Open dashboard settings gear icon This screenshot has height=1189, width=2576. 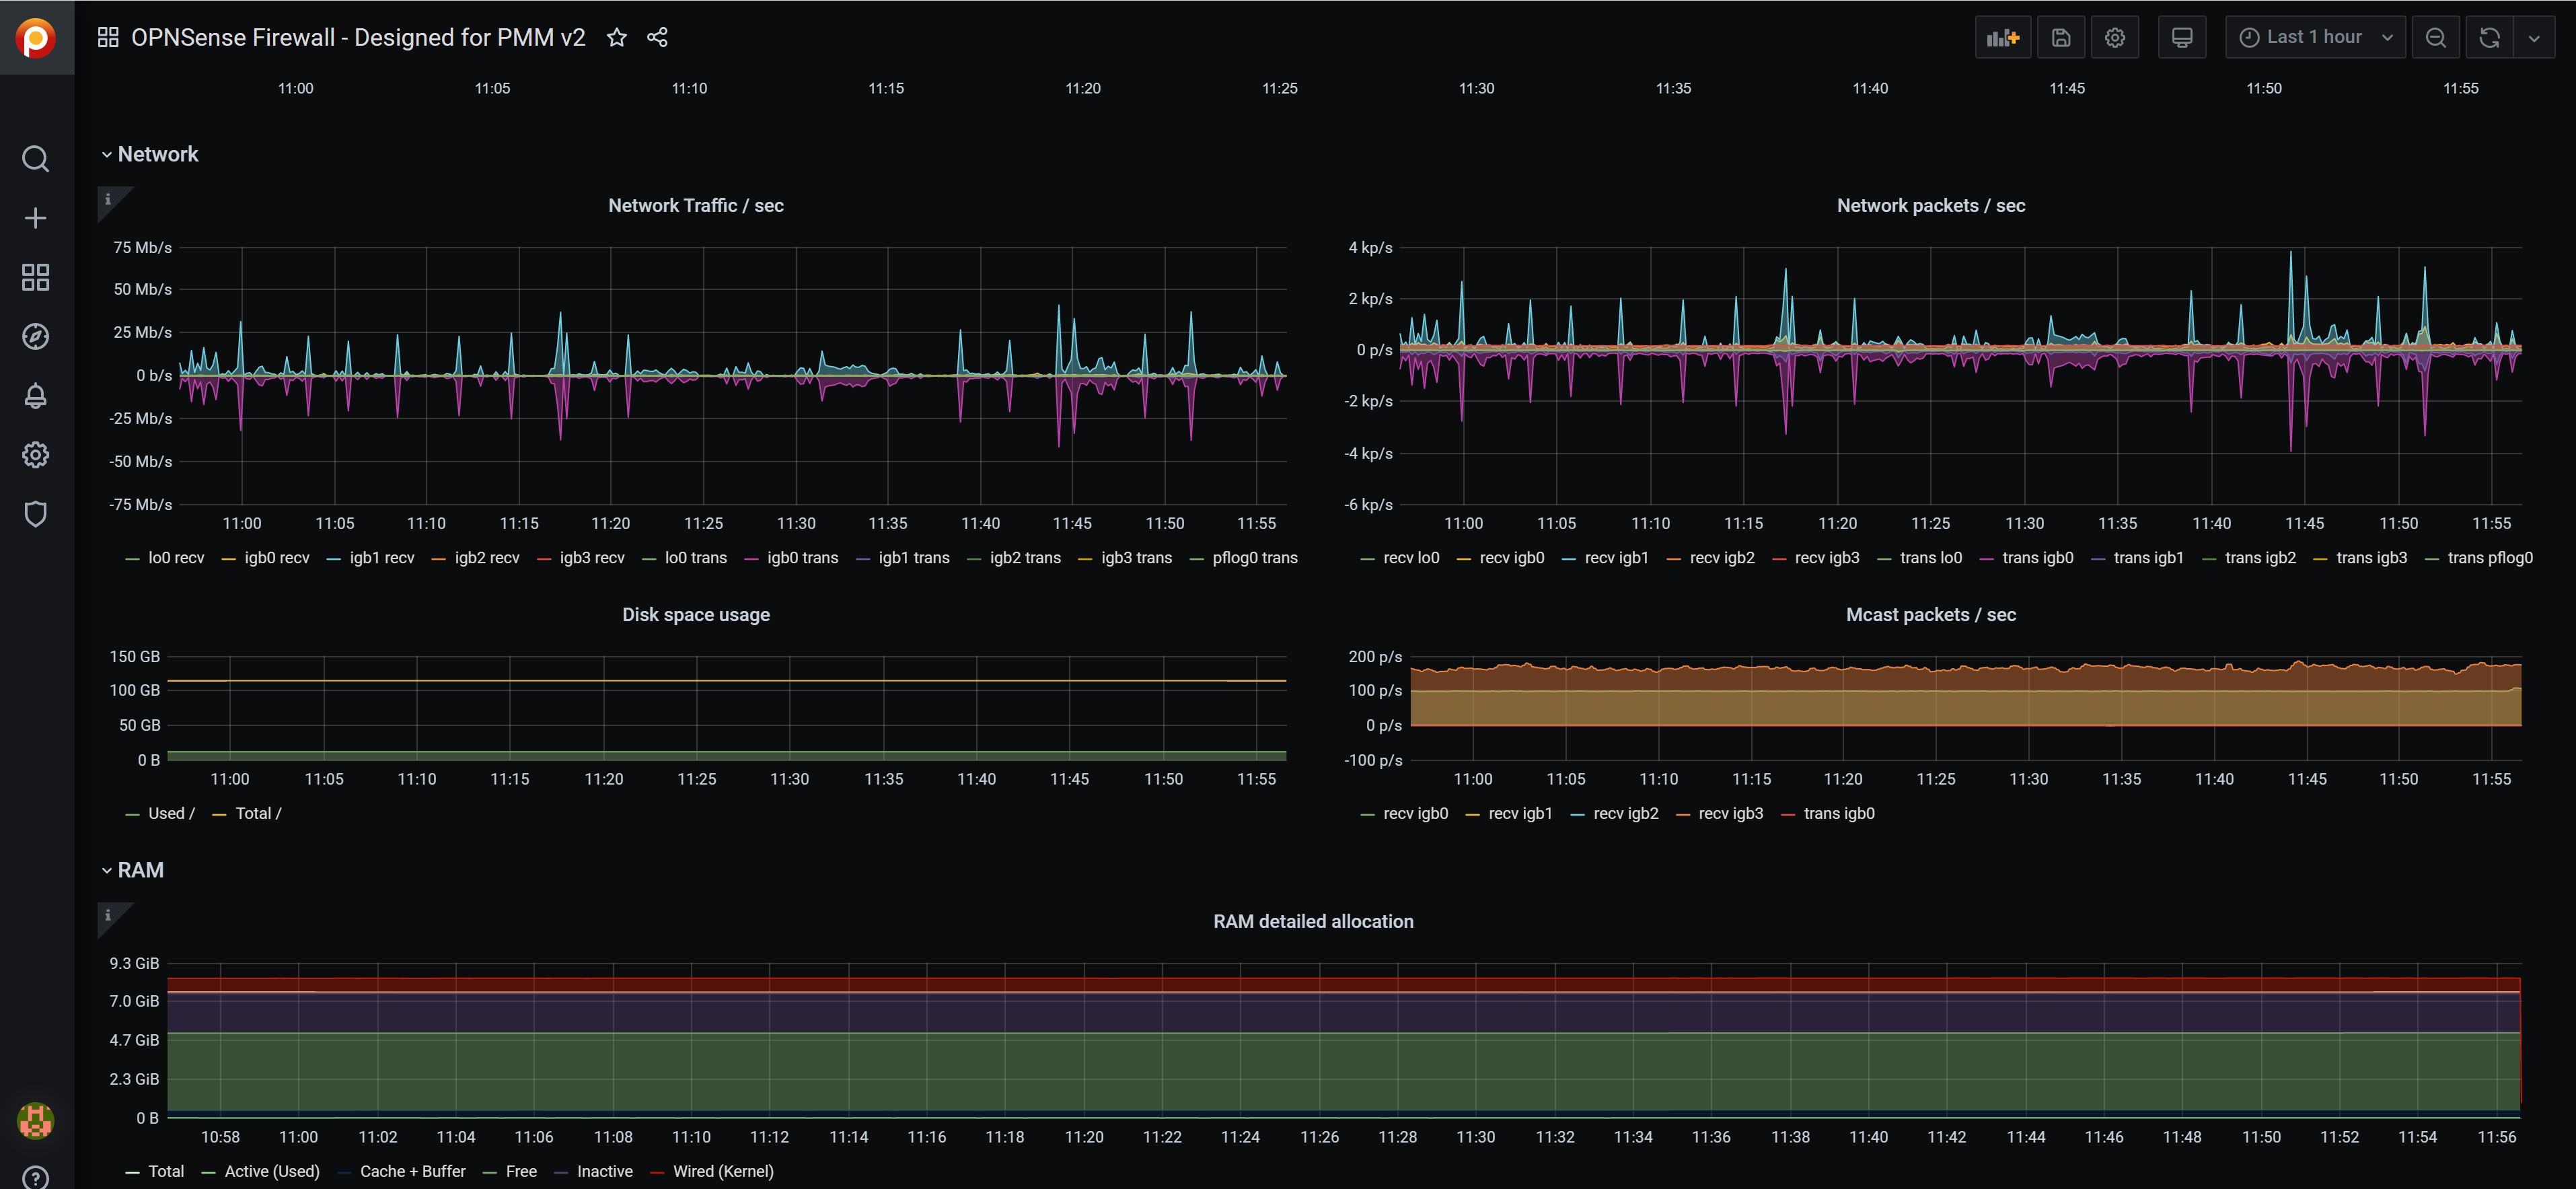pyautogui.click(x=2114, y=38)
